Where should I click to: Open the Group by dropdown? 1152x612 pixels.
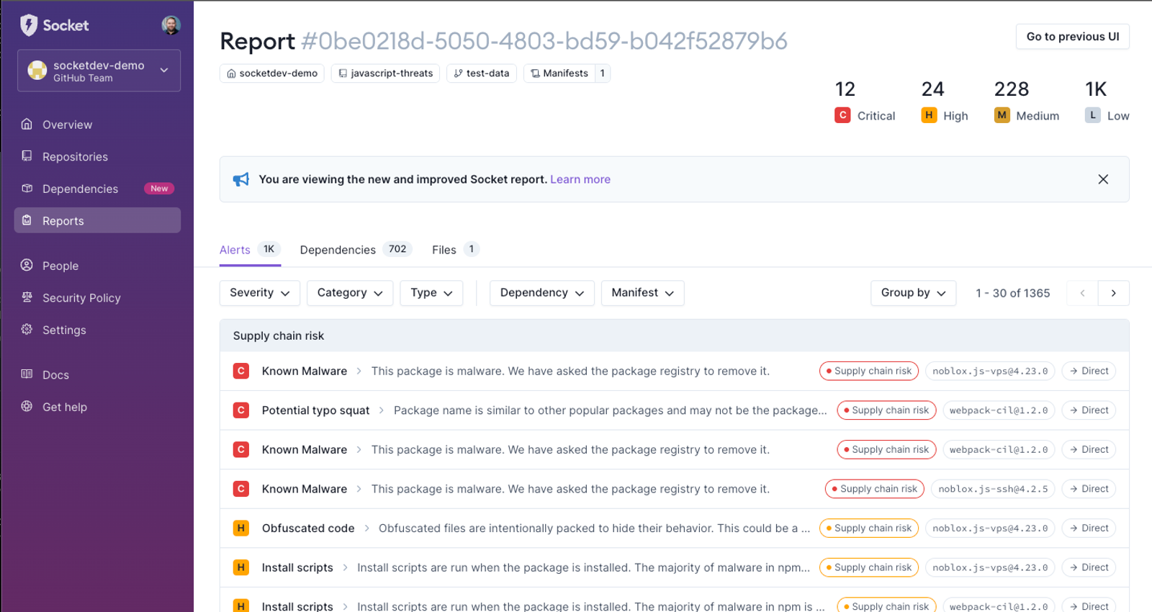point(913,293)
